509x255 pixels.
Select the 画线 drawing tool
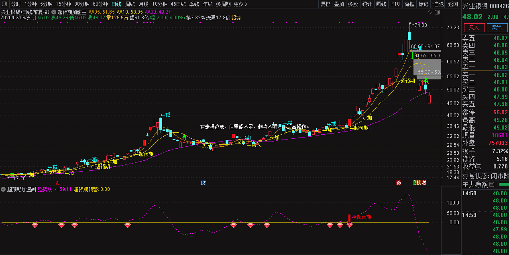tap(381, 4)
